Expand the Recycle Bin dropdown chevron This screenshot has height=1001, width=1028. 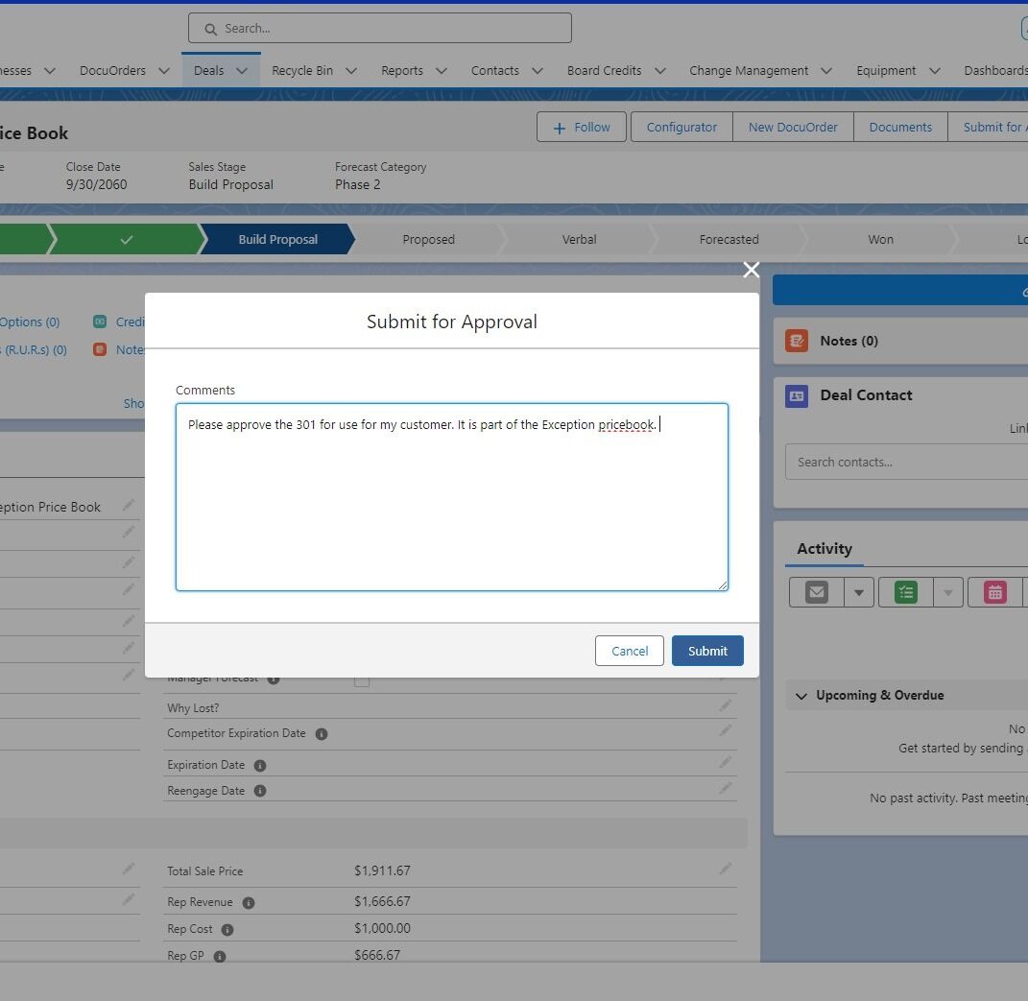pos(351,71)
